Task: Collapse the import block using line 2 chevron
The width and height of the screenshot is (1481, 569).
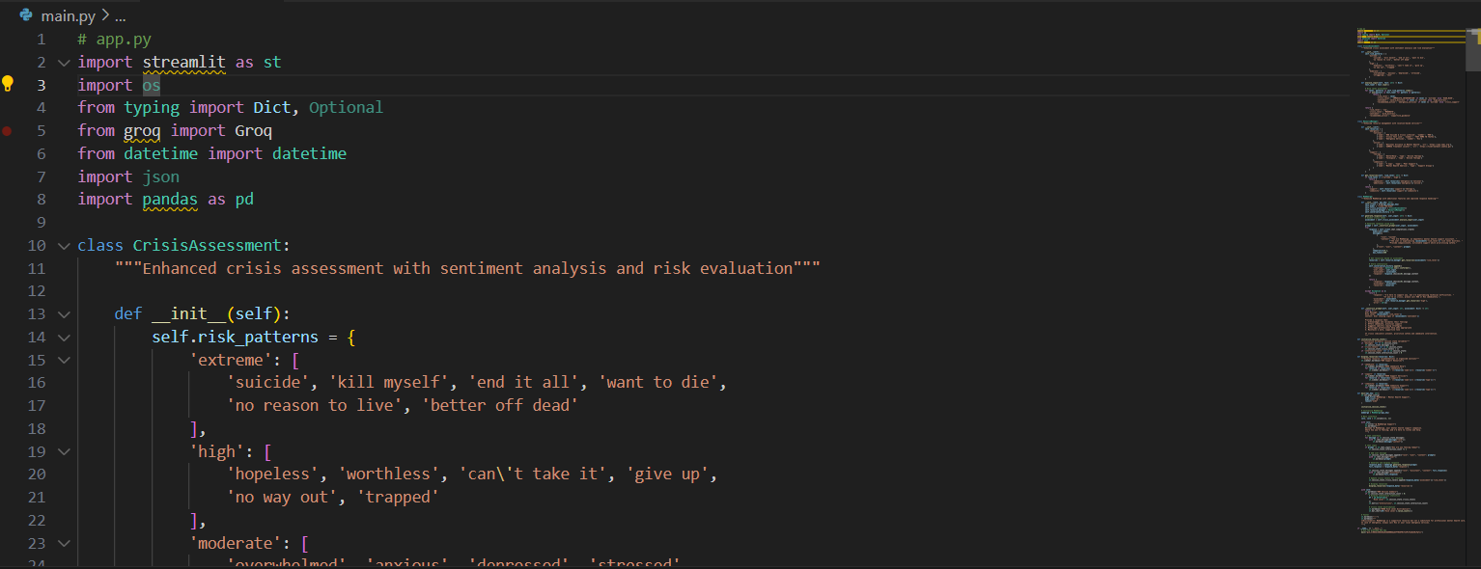Action: pyautogui.click(x=63, y=61)
